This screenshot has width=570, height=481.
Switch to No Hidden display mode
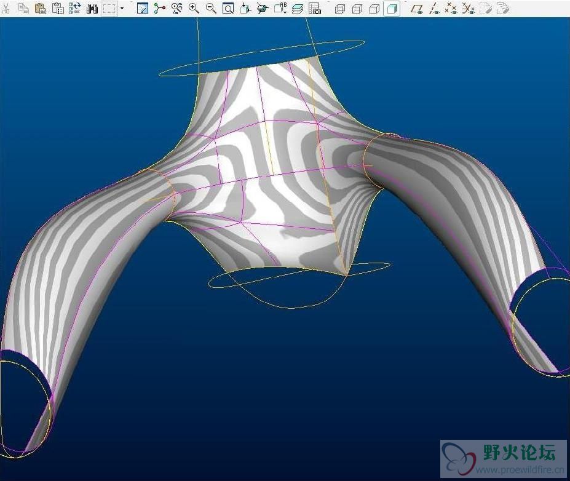(x=374, y=9)
